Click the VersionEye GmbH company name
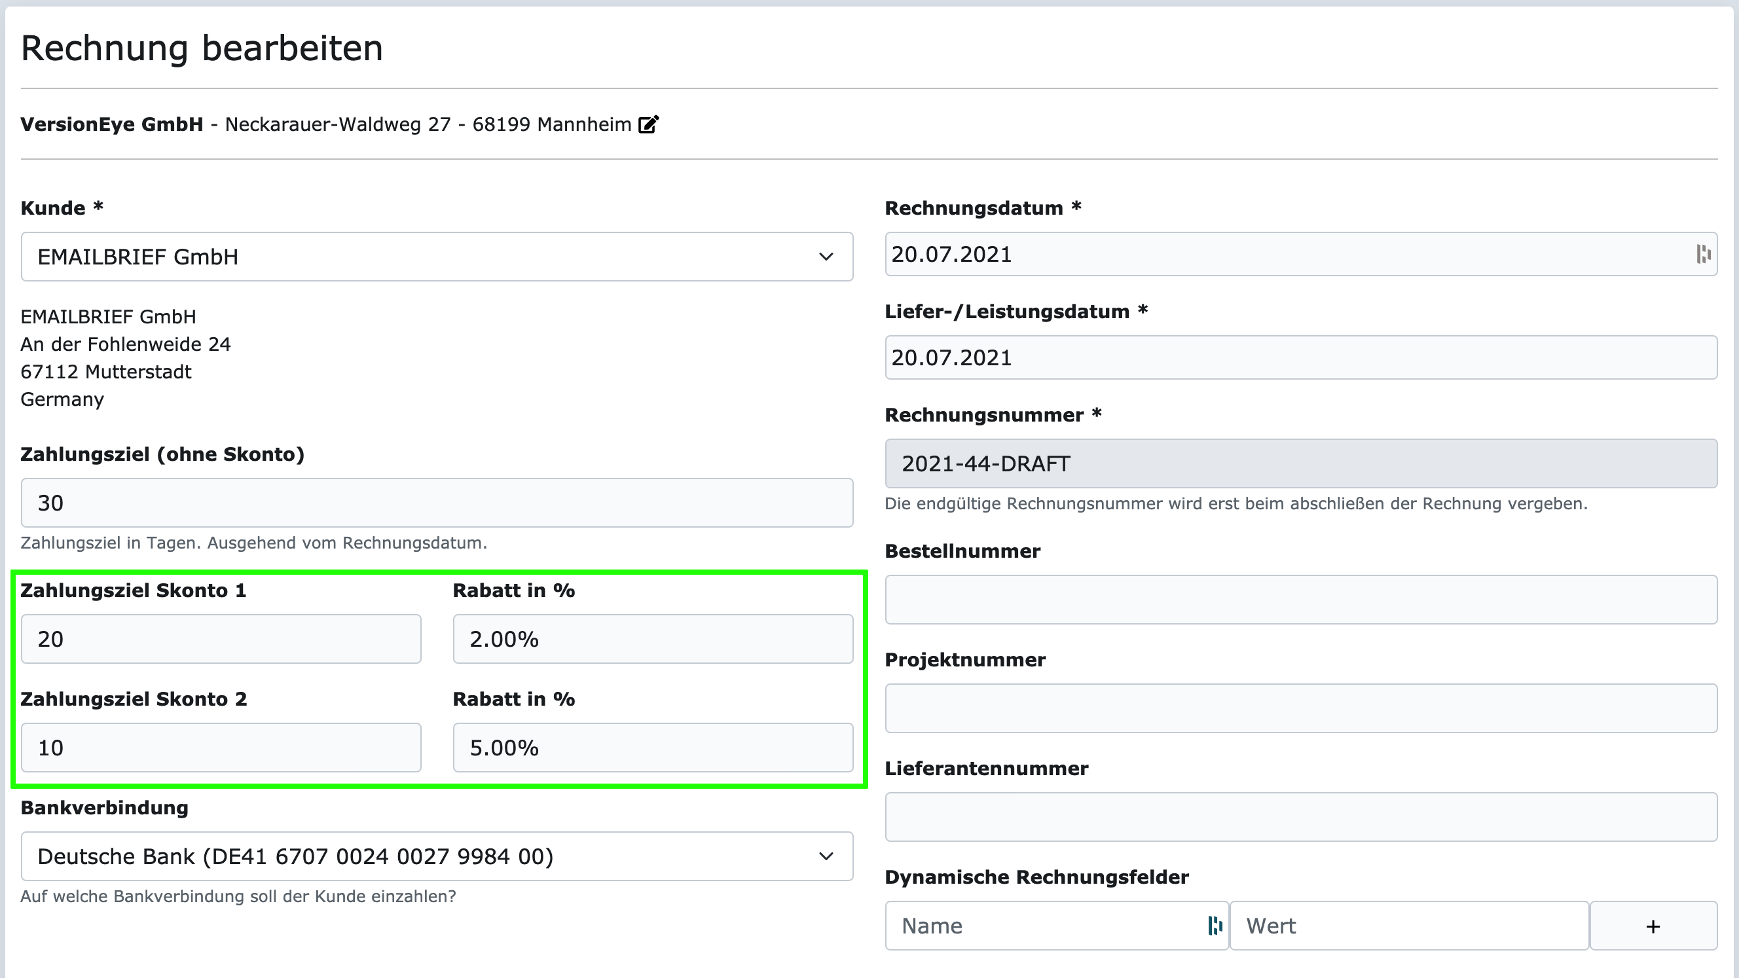 pyautogui.click(x=111, y=124)
